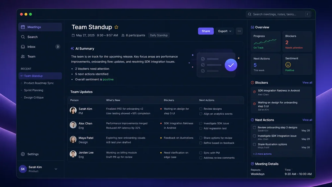Click the Search magnifier icon in sidebar

click(x=23, y=37)
